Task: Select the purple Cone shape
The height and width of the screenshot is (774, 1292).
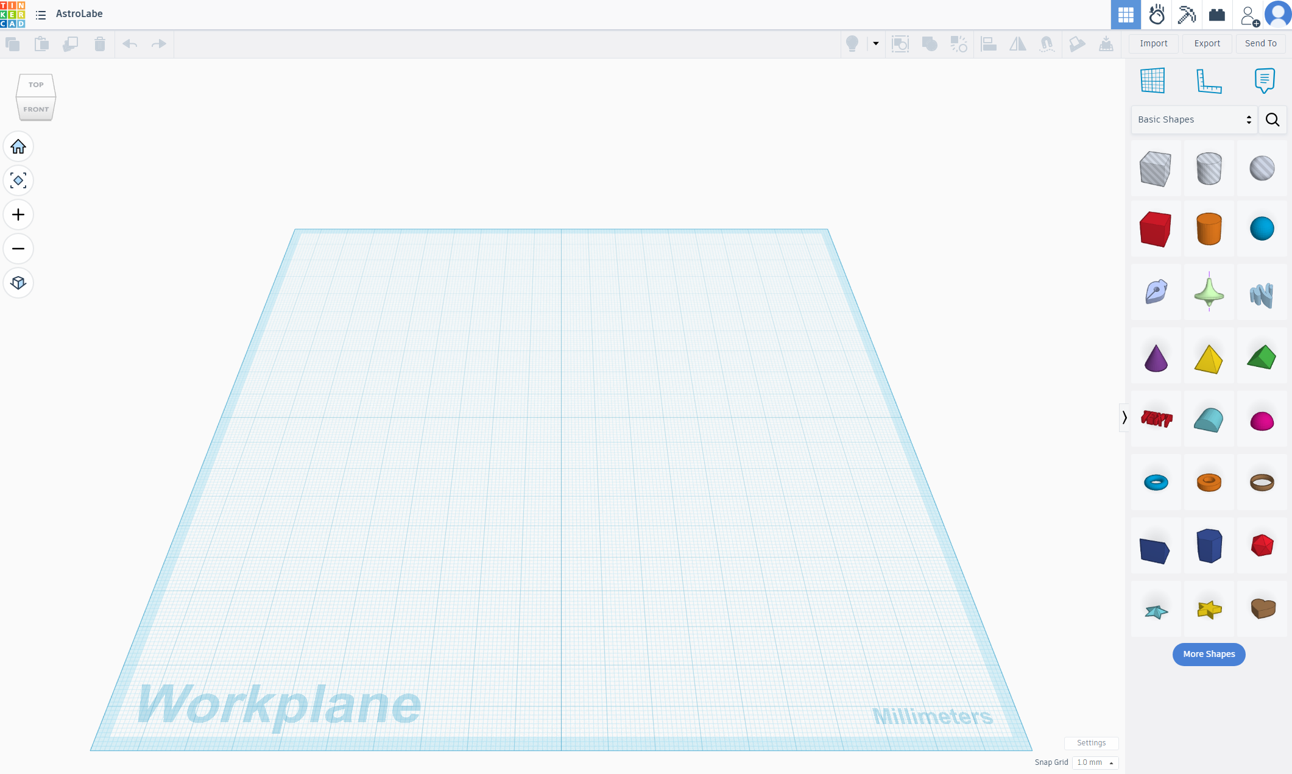Action: tap(1156, 358)
